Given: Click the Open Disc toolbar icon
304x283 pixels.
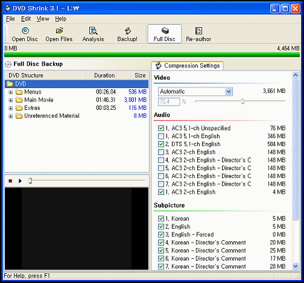Looking at the screenshot, I should tap(25, 31).
